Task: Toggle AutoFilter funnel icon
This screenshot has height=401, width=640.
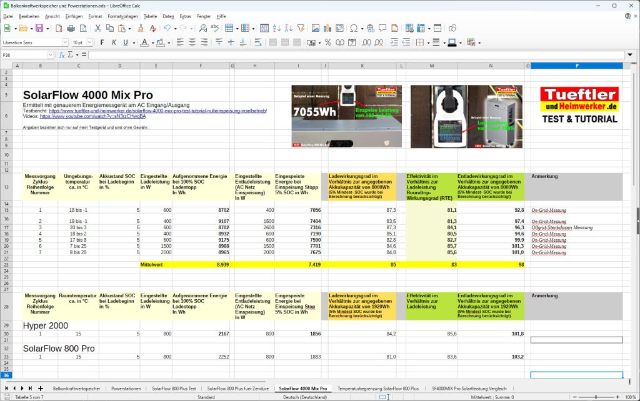Action: coord(301,28)
